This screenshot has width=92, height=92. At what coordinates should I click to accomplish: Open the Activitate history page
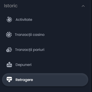coord(24,20)
